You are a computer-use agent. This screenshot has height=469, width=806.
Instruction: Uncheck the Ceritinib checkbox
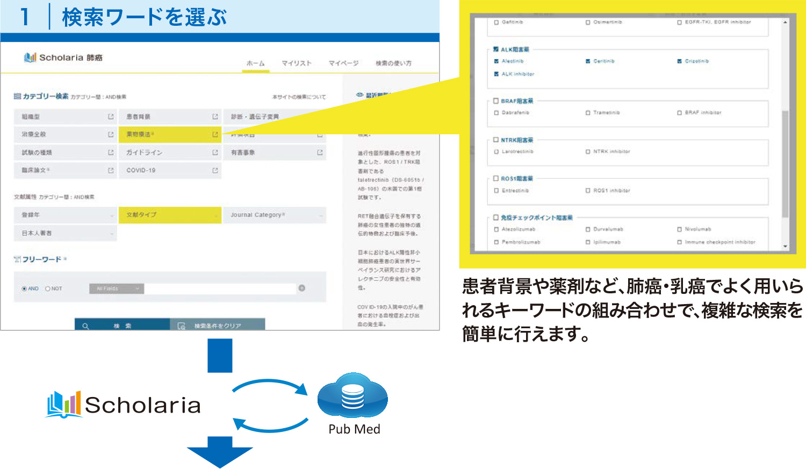(588, 61)
